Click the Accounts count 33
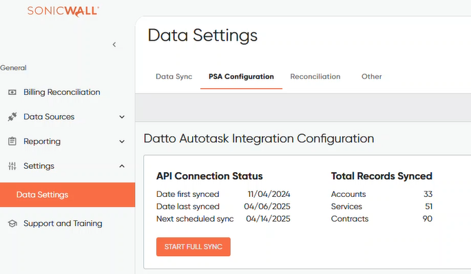 pos(428,194)
